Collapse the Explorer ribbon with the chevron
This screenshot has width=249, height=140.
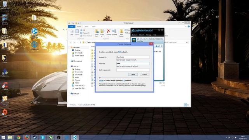click(x=186, y=26)
